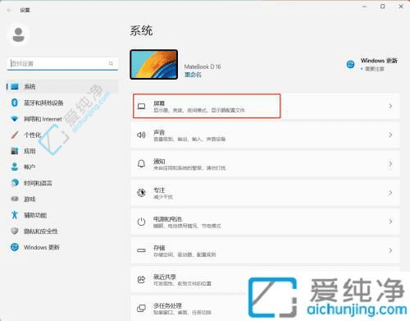Click the bell icon for 通知
The height and width of the screenshot is (321, 410).
coord(141,164)
